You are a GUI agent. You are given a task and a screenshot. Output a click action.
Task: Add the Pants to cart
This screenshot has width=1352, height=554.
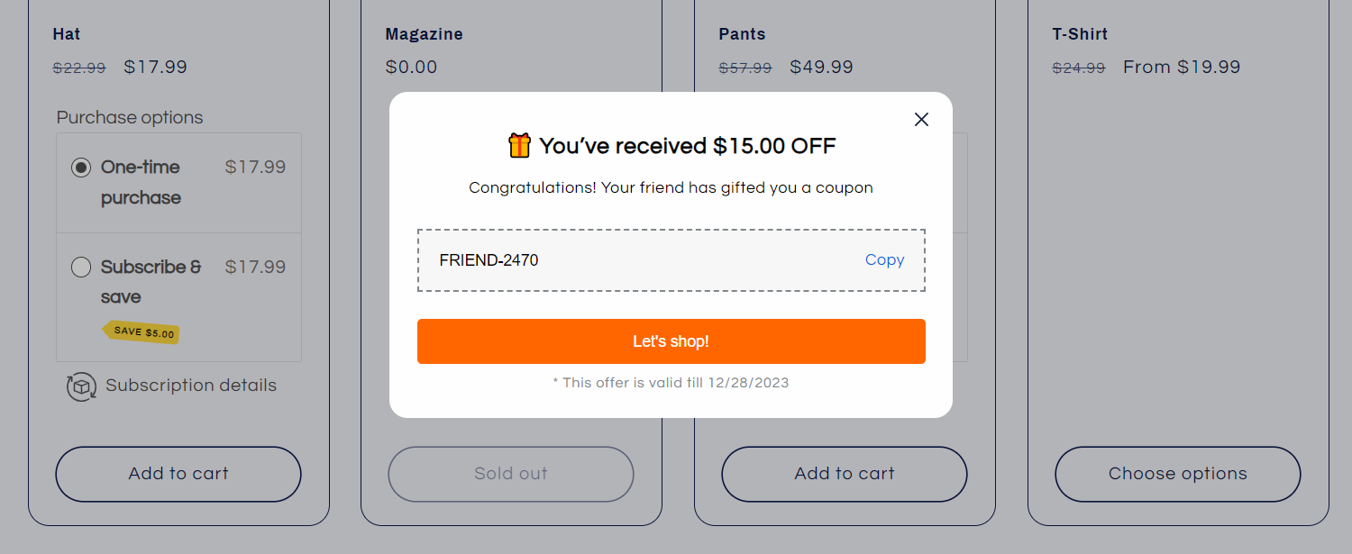coord(844,474)
